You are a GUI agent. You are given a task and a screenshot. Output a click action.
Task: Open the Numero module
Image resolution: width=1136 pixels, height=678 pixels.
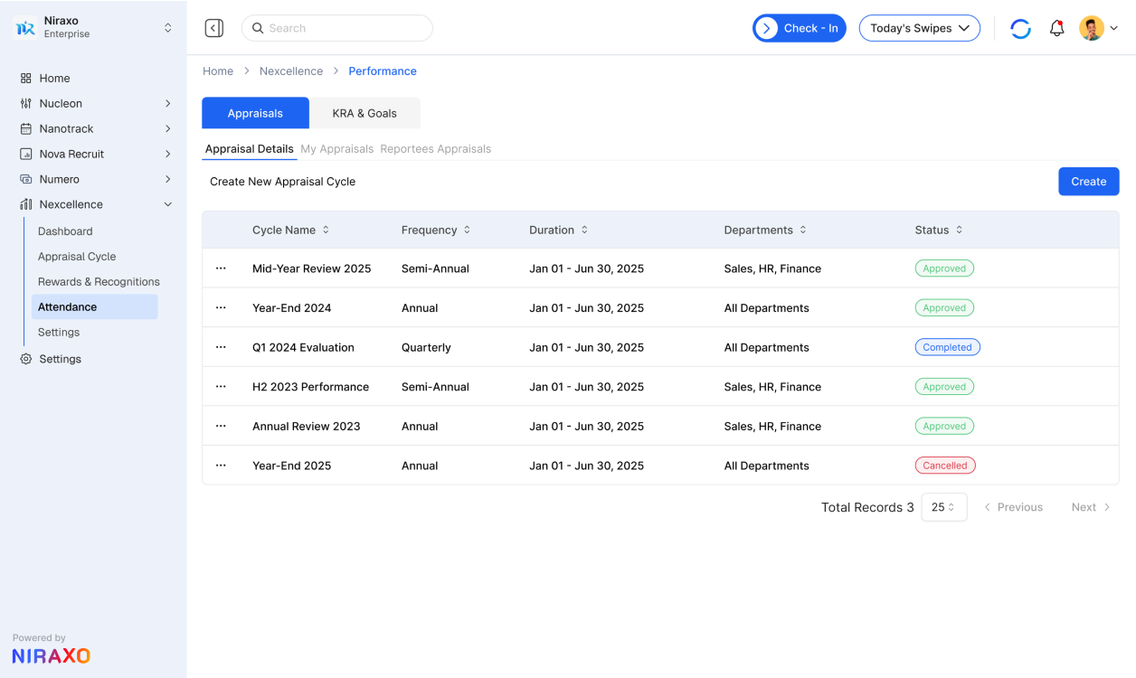58,179
